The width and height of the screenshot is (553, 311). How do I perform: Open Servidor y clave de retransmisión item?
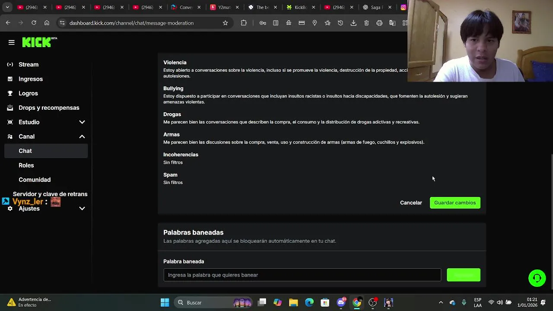coord(50,194)
